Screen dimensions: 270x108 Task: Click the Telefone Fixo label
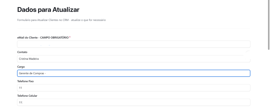click(x=25, y=81)
